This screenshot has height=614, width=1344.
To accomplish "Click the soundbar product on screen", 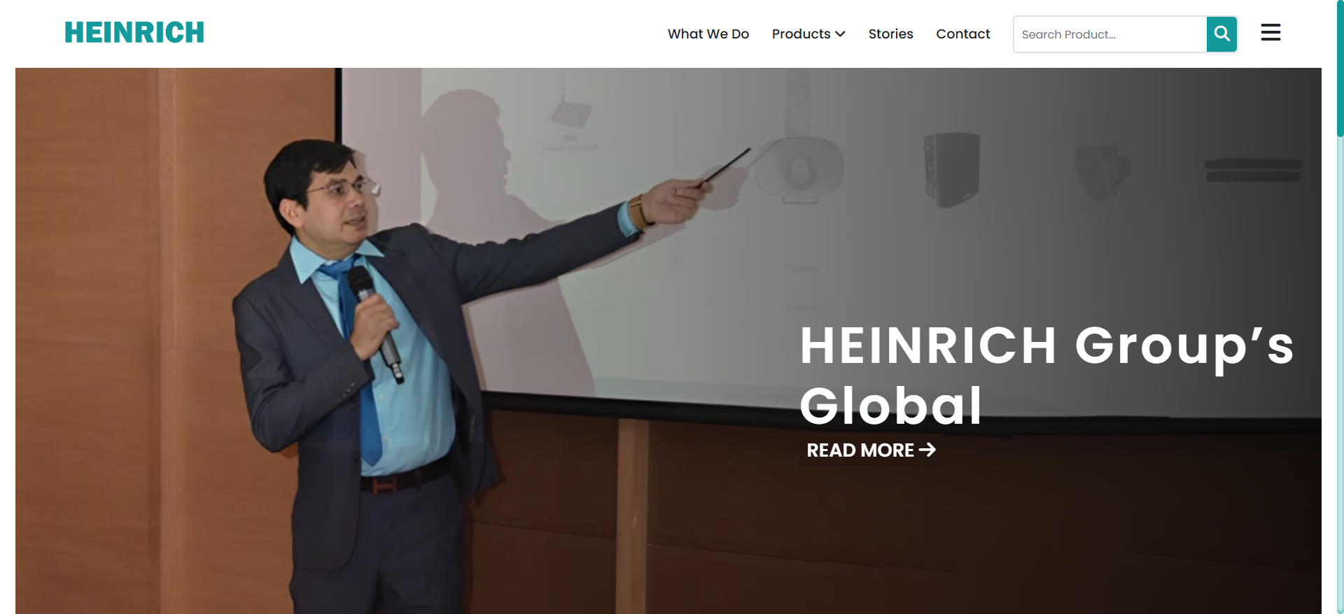I will tap(1253, 171).
